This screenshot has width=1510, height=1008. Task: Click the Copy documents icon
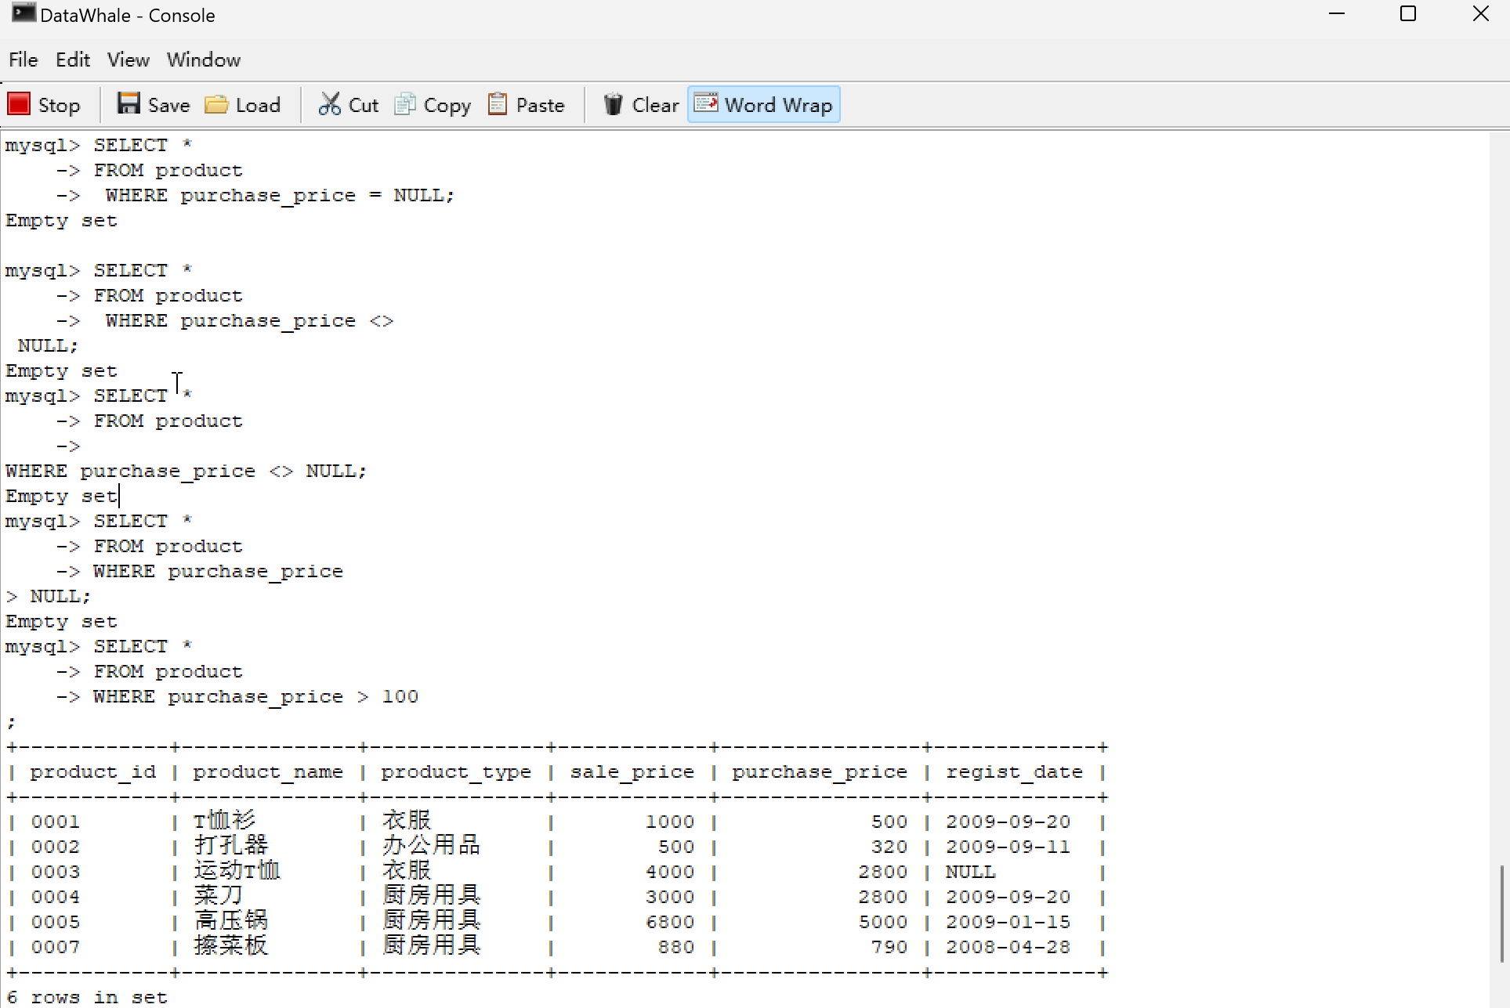[404, 104]
